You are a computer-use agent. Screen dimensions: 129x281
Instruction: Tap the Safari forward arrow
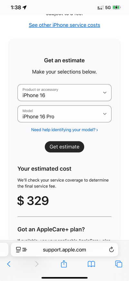click(x=37, y=264)
